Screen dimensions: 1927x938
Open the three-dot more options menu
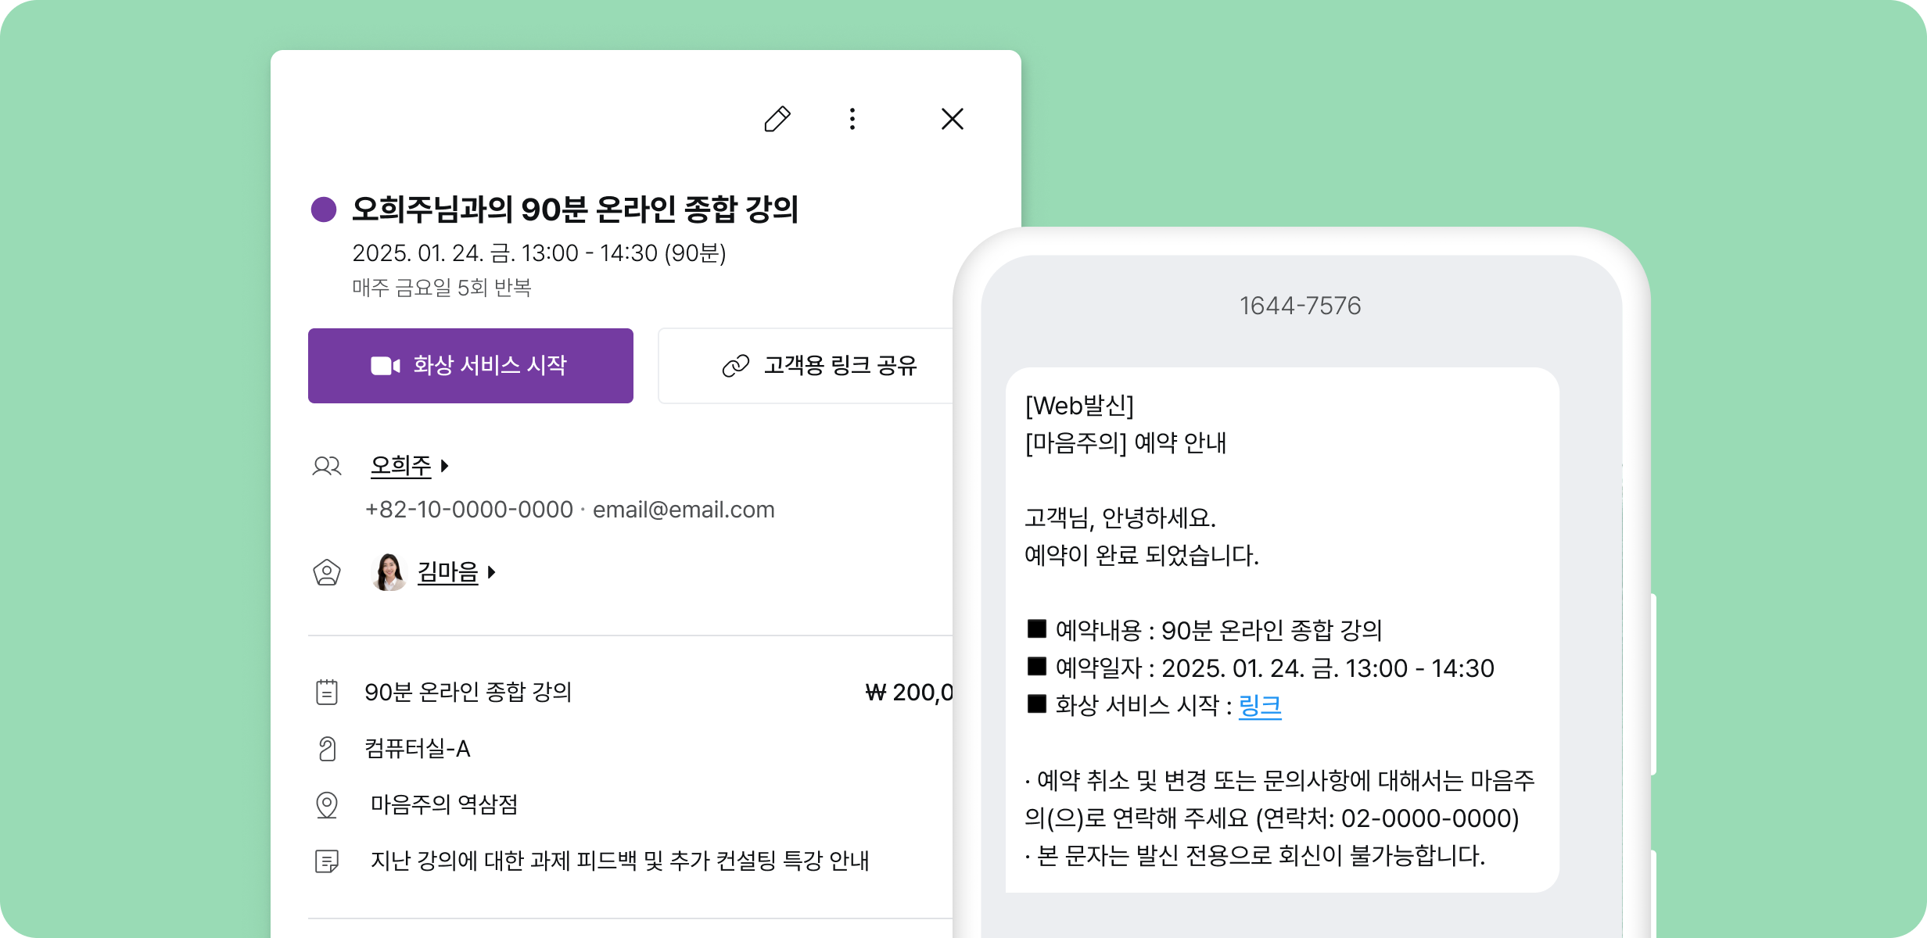click(x=852, y=120)
